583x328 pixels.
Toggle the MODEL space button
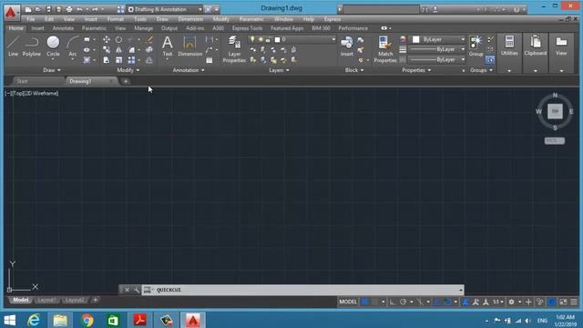(x=348, y=302)
